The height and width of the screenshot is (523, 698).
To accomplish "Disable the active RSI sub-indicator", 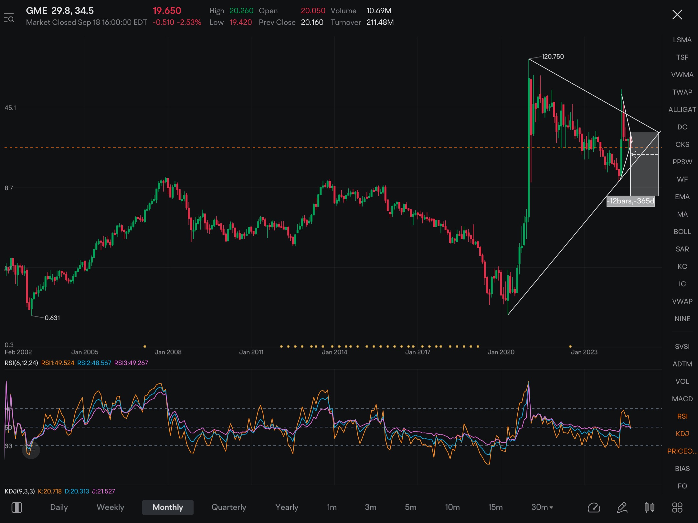I will 682,416.
